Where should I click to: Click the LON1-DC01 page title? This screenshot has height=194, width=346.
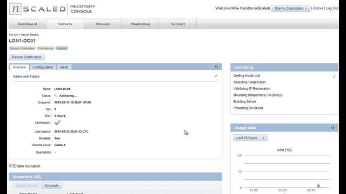pos(22,41)
